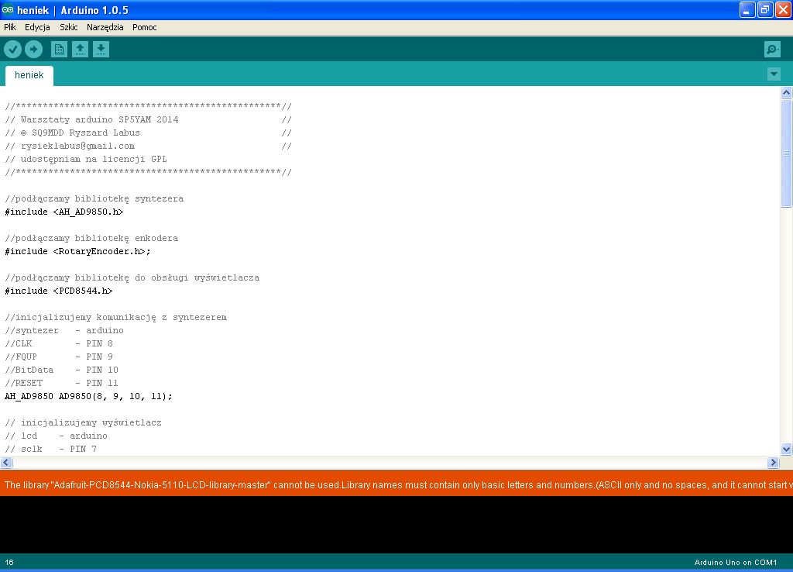This screenshot has width=793, height=572.
Task: Open the Narzędzia menu
Action: pyautogui.click(x=105, y=27)
